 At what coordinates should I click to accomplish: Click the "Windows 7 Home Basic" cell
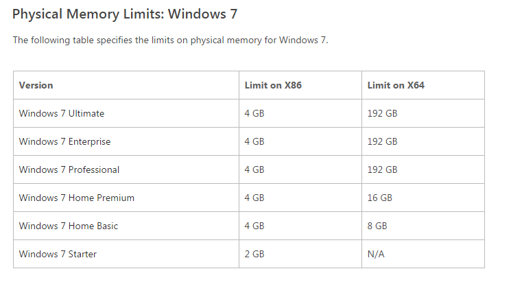(69, 226)
